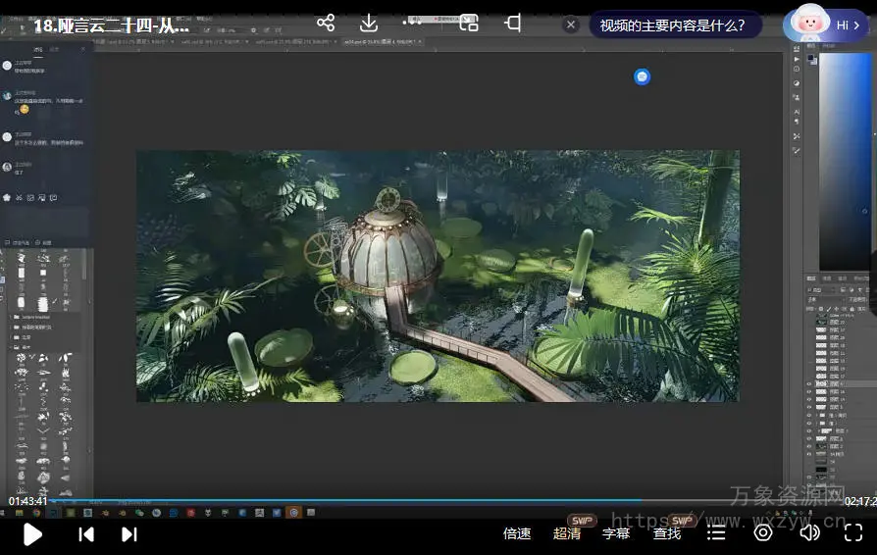Skip to the next video
The height and width of the screenshot is (555, 877).
pyautogui.click(x=129, y=533)
